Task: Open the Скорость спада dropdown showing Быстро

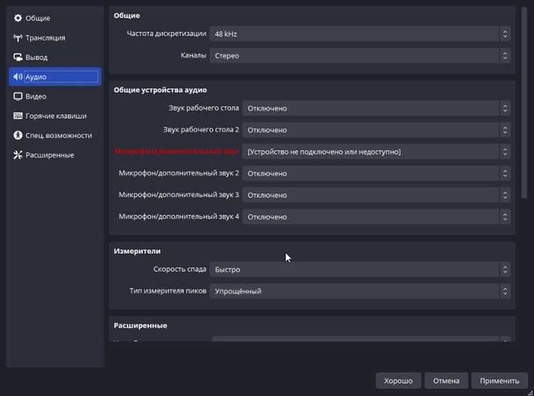Action: coord(360,269)
